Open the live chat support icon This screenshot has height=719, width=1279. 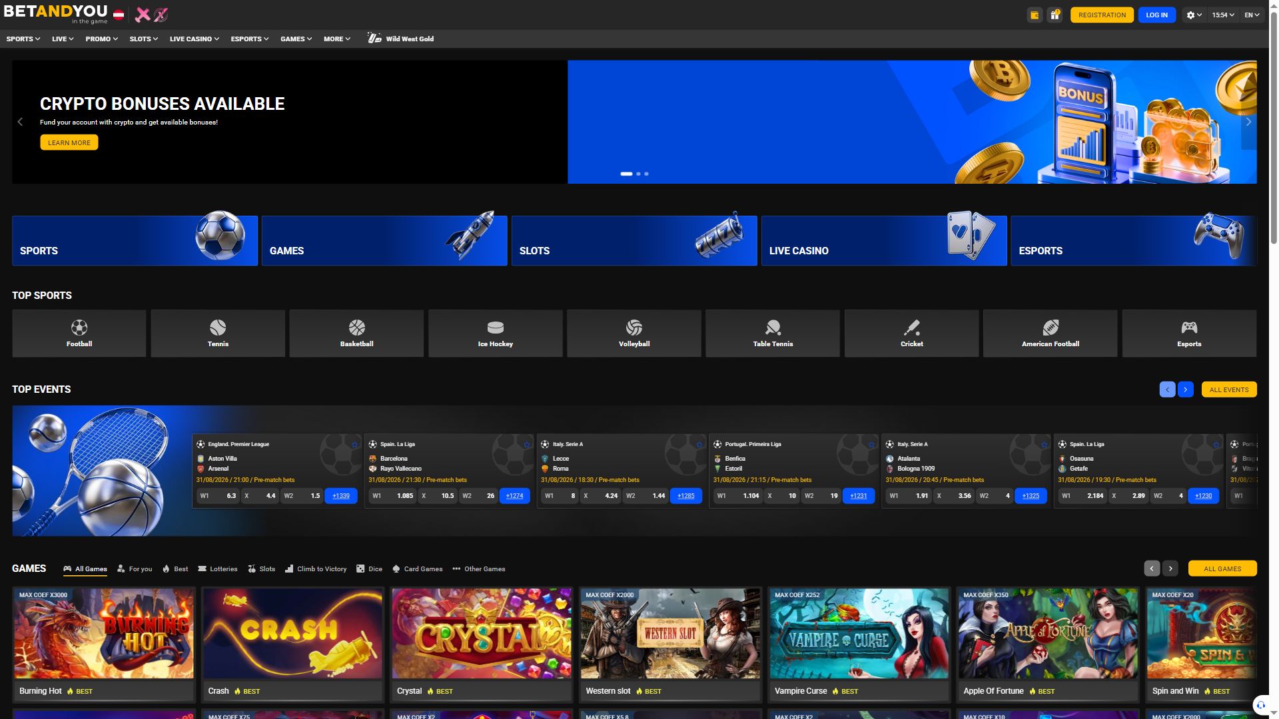tap(1260, 705)
